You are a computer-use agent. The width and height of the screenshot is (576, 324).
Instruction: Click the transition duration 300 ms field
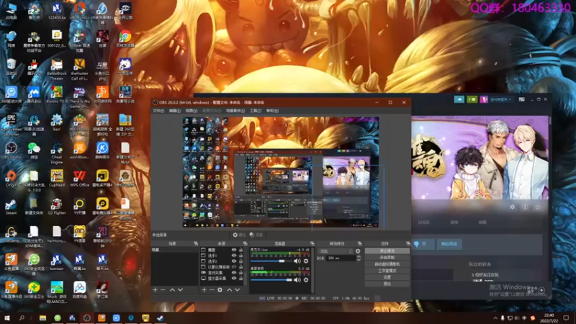(x=341, y=258)
